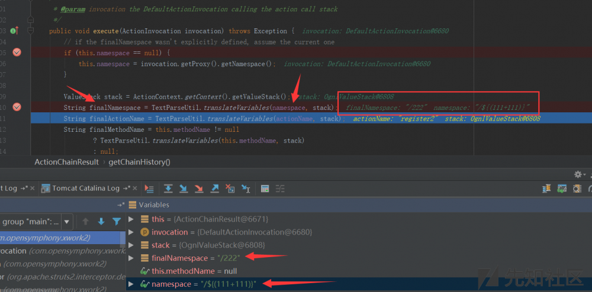Close the tab ending in 't Log'
592x292 pixels.
[x=32, y=189]
